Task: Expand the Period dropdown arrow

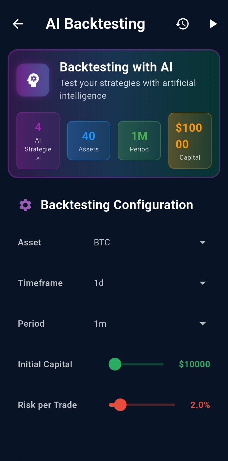Action: click(x=203, y=324)
